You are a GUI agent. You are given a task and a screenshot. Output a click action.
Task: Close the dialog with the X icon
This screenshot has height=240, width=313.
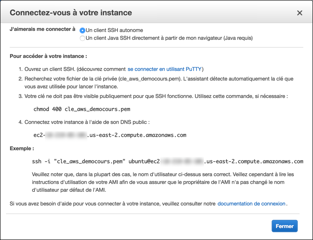(300, 13)
